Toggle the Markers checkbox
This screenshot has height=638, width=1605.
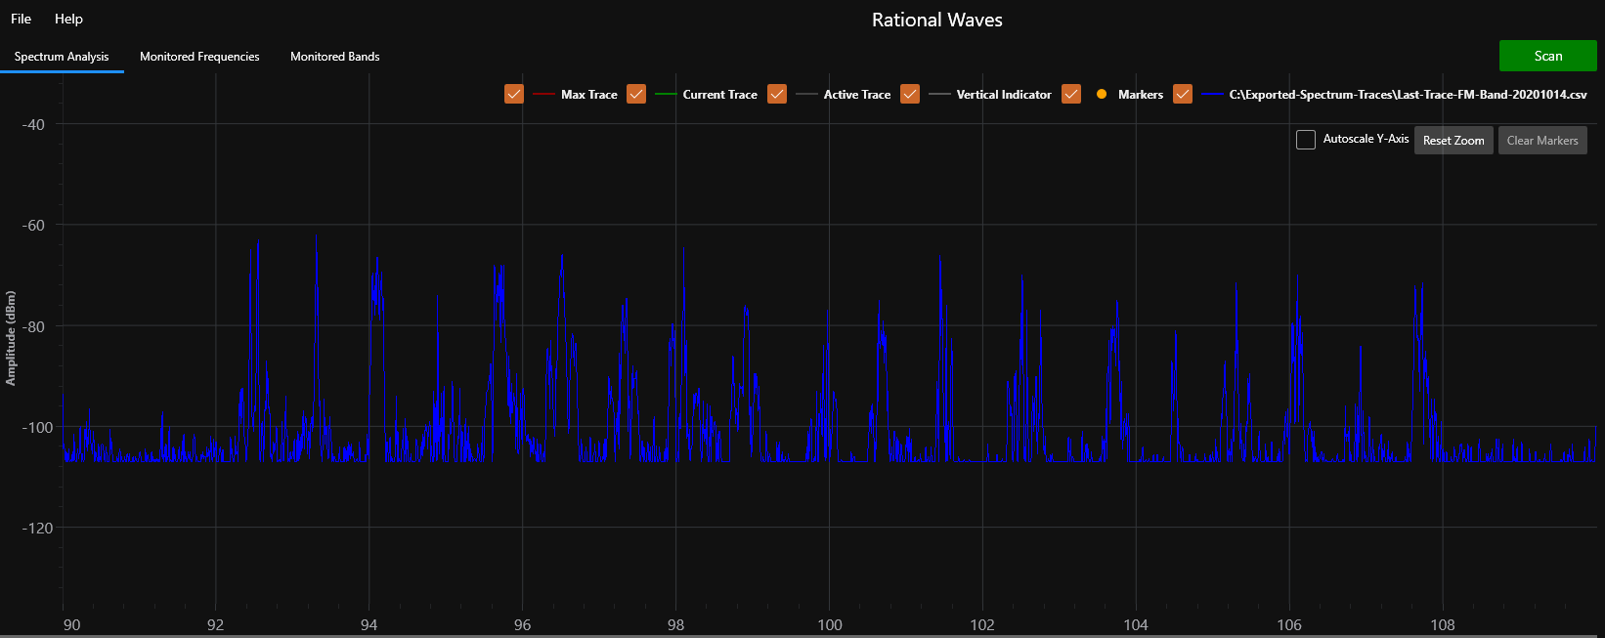1071,94
